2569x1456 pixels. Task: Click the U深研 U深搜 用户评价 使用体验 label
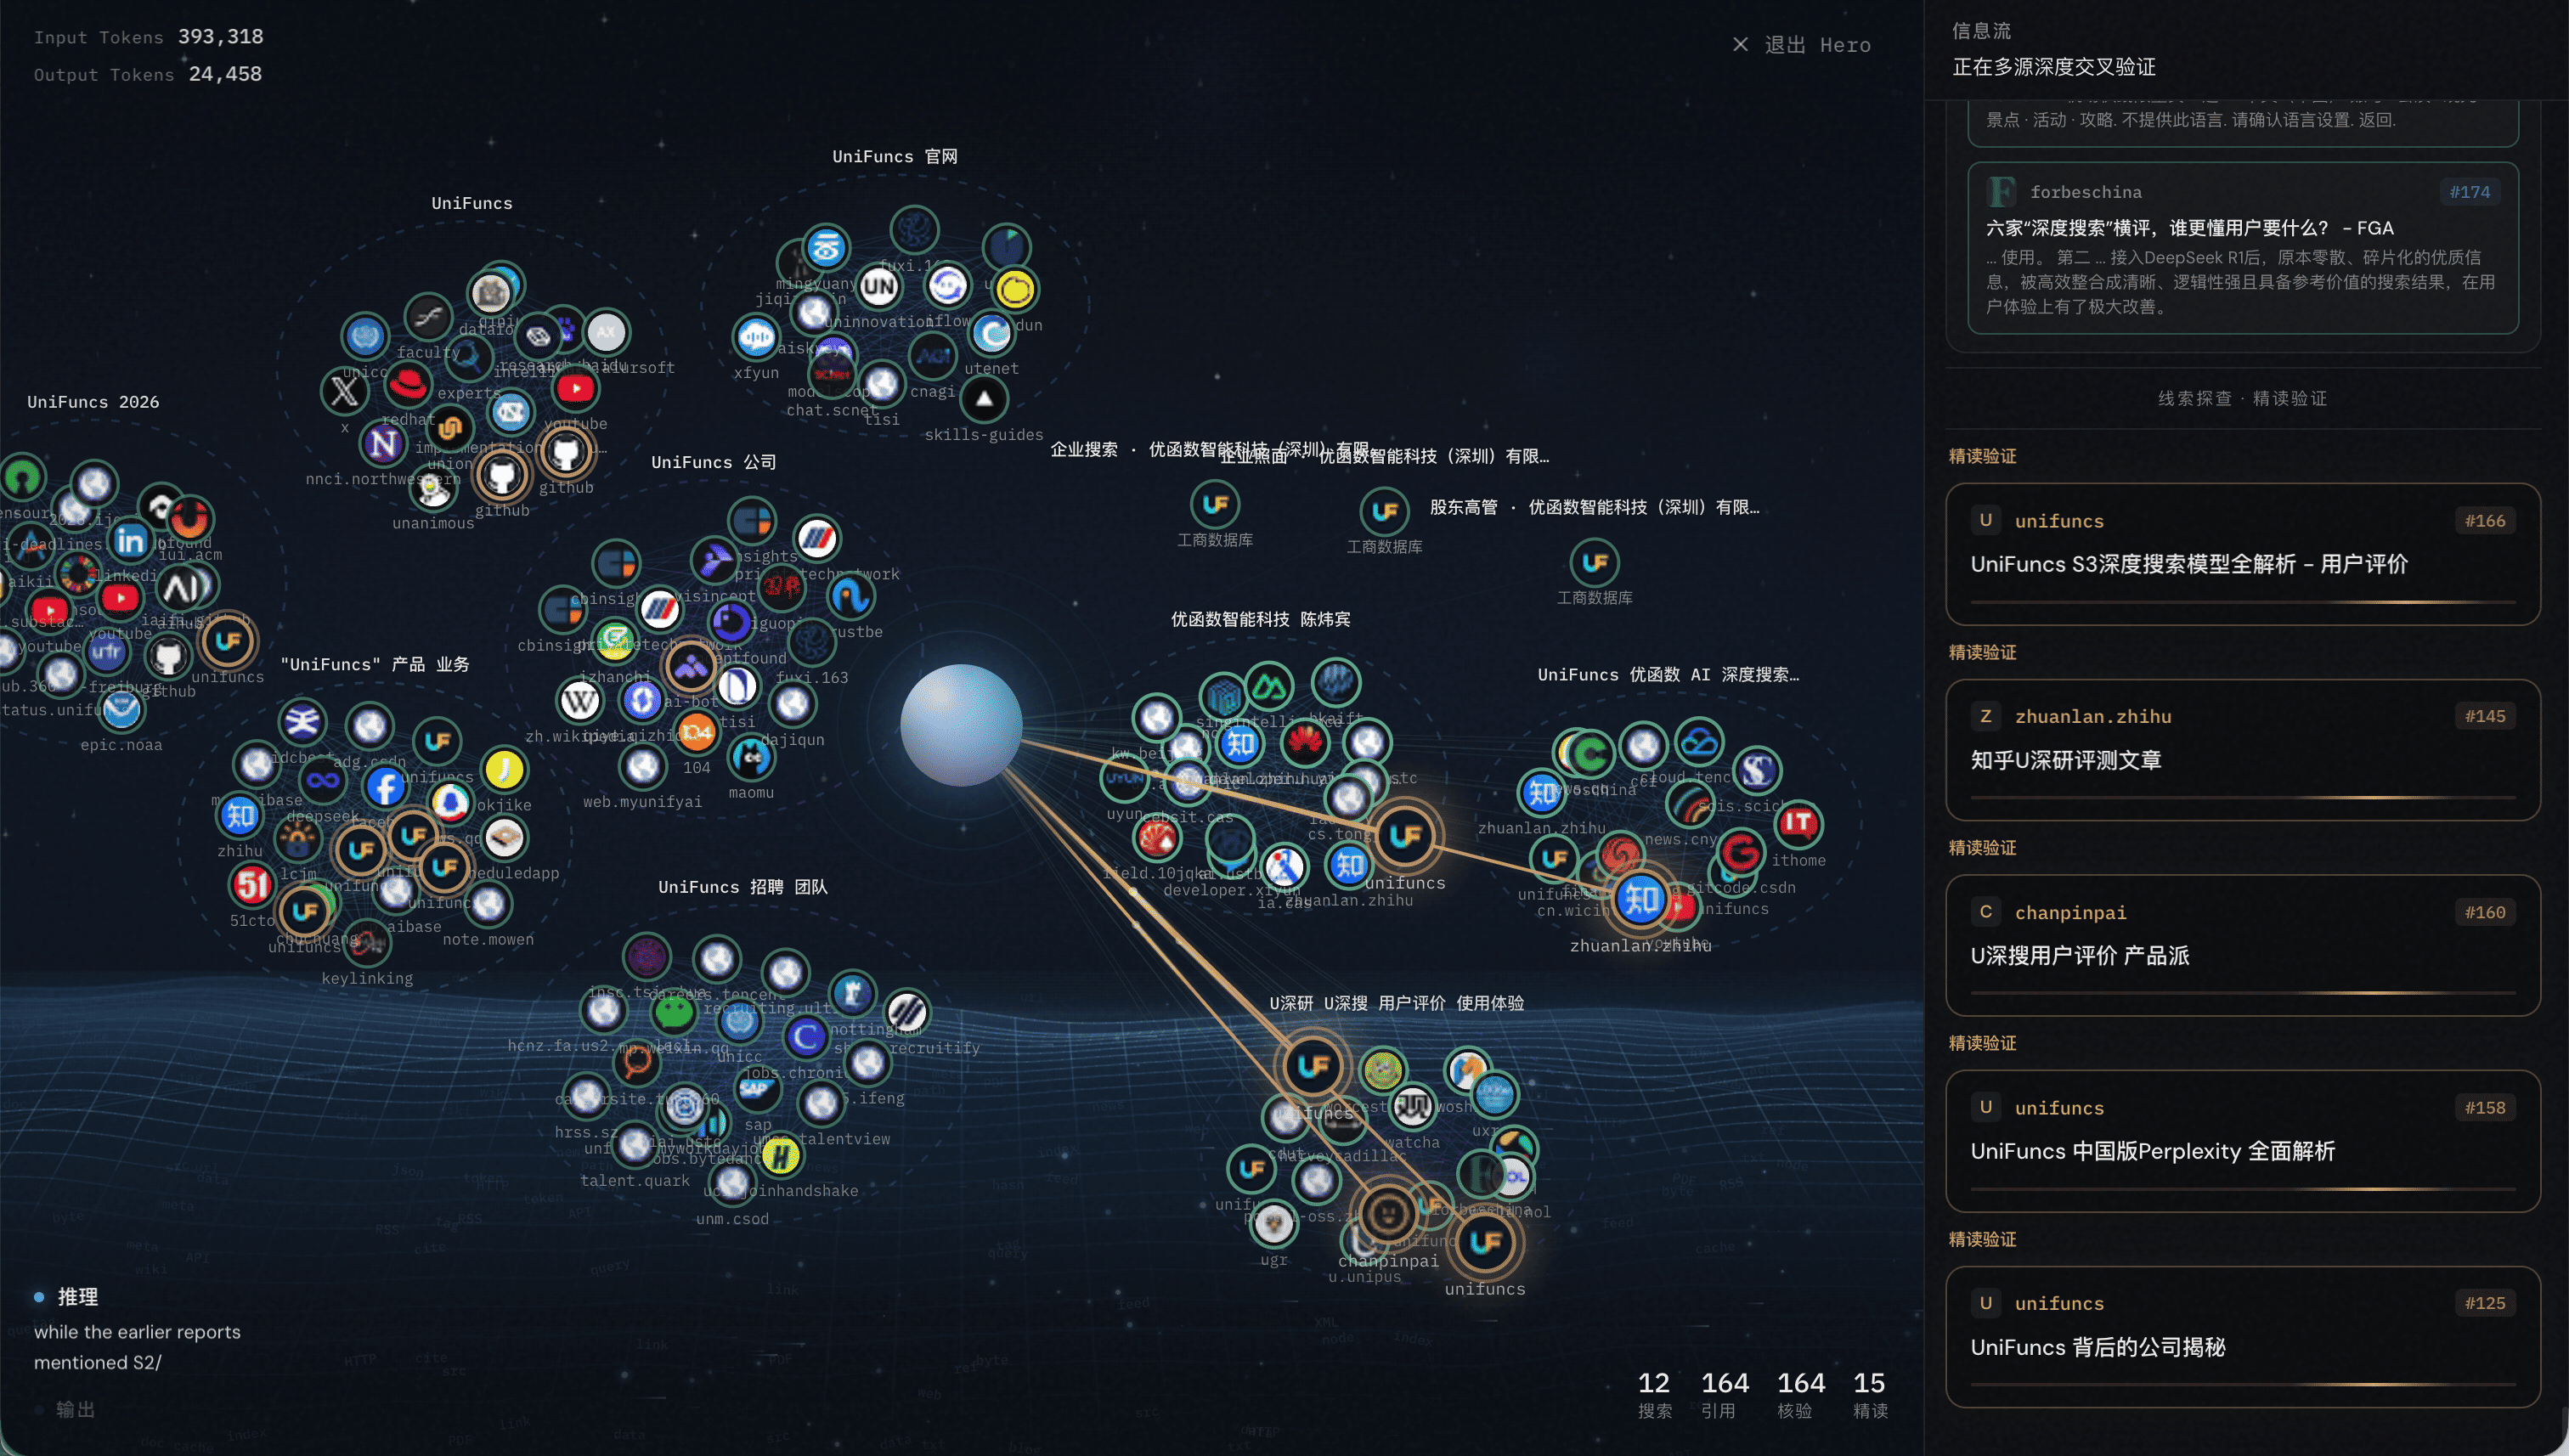(x=1397, y=1003)
